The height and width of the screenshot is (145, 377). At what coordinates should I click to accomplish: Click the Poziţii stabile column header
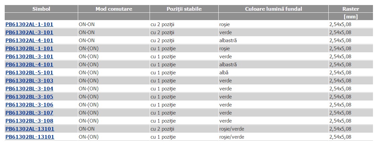click(x=184, y=9)
